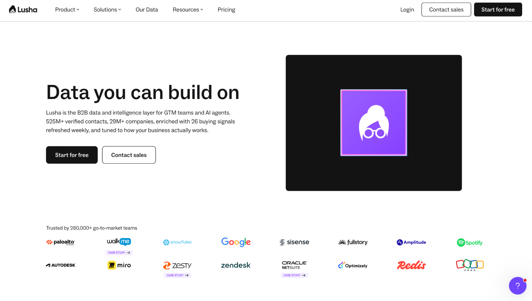Click the Sisense logo
The image size is (532, 301).
(x=294, y=242)
